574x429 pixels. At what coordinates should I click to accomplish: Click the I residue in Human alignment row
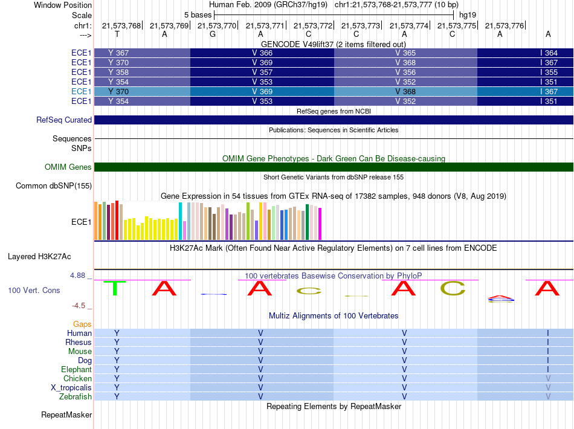coord(548,333)
